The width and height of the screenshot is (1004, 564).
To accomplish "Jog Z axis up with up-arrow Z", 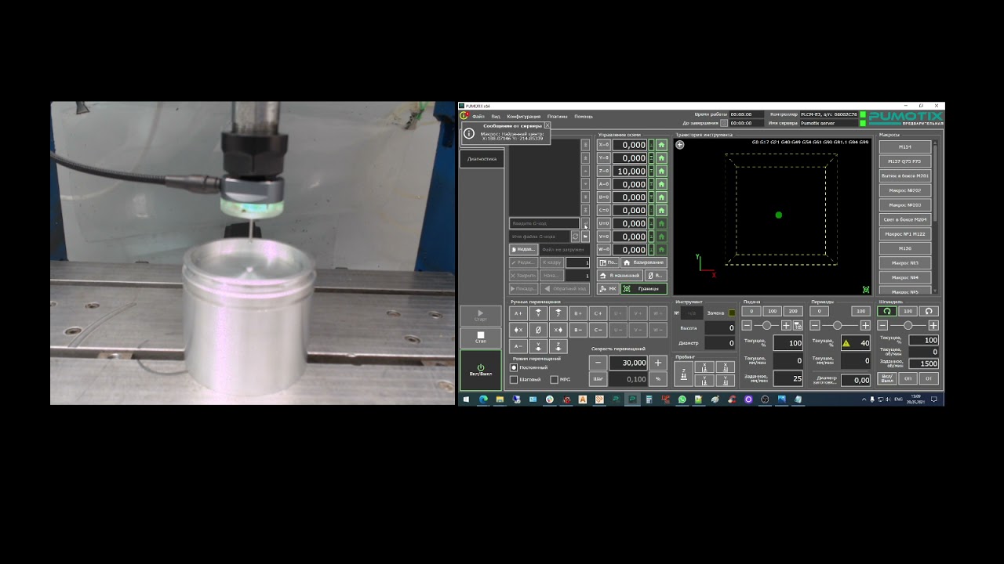I will tap(558, 313).
